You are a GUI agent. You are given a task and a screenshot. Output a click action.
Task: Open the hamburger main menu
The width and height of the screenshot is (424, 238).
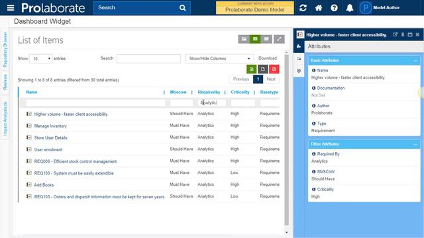click(x=11, y=7)
